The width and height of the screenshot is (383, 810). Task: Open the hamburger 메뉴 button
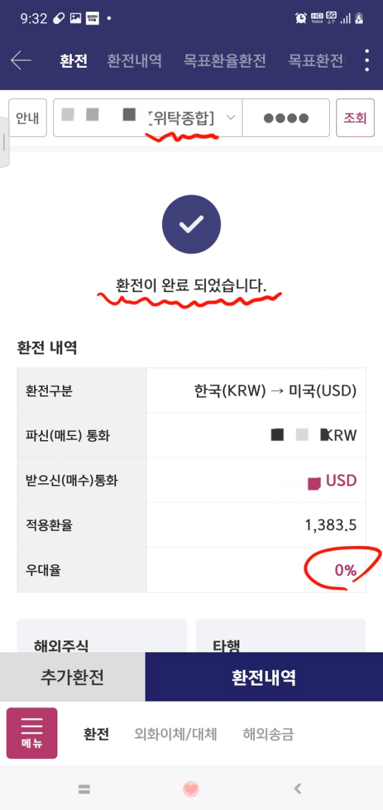coord(32,733)
